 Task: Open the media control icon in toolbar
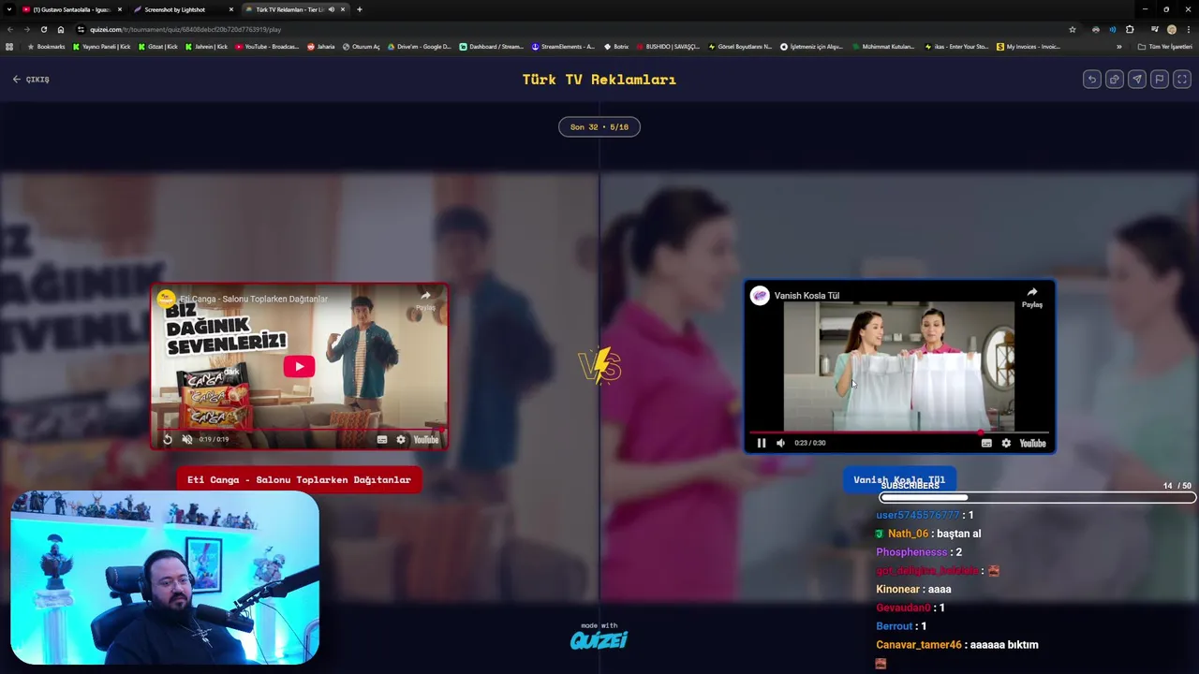point(1155,29)
